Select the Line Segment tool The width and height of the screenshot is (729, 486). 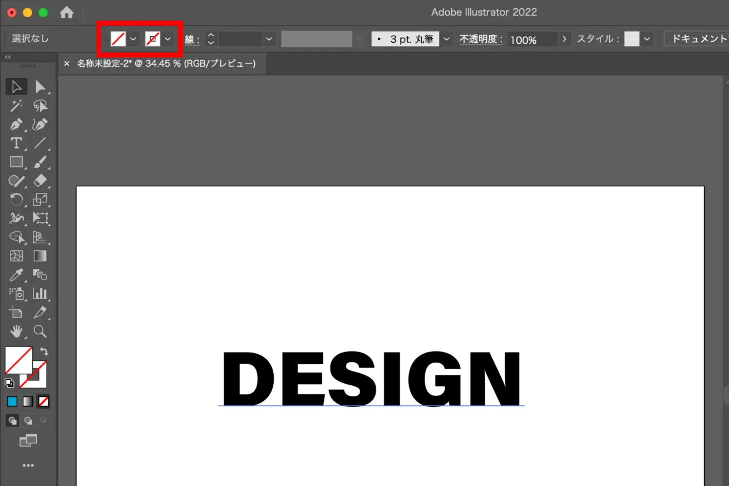pos(40,143)
